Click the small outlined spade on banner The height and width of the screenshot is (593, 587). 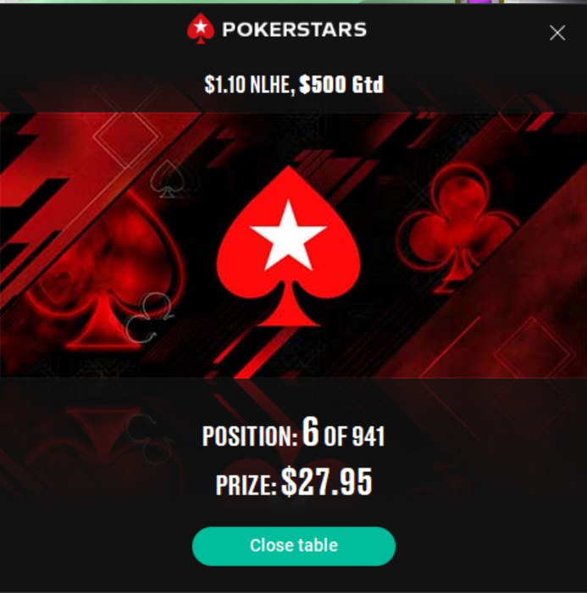click(x=167, y=180)
